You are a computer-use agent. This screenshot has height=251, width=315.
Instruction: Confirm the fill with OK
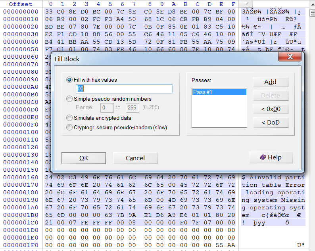[83, 158]
